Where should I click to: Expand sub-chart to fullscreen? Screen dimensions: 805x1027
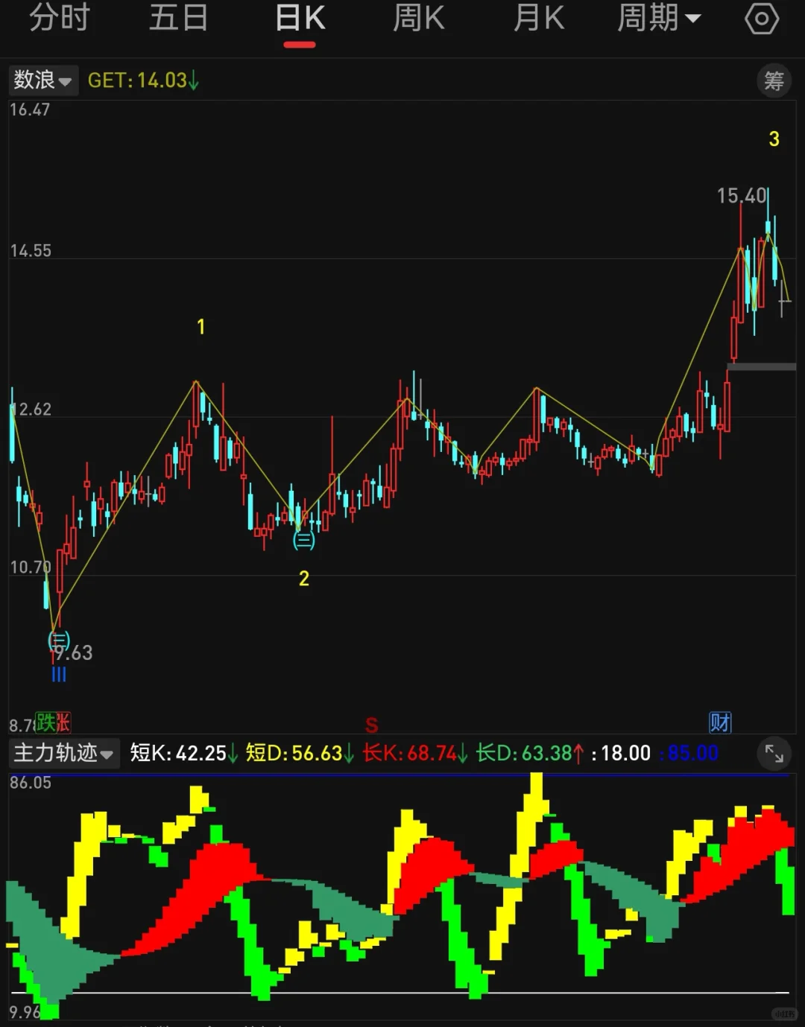point(774,754)
